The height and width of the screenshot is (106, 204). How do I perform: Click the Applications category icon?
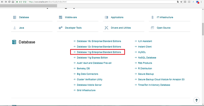pos(107,17)
